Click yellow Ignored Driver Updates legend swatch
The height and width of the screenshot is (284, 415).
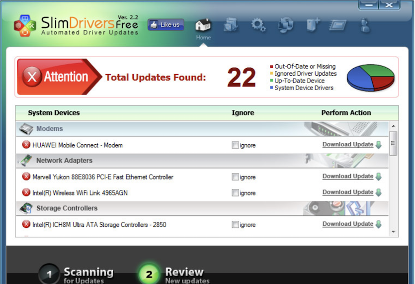[271, 74]
